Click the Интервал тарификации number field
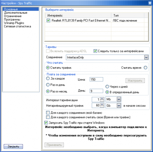This screenshot has width=153, height=152. 96,99
